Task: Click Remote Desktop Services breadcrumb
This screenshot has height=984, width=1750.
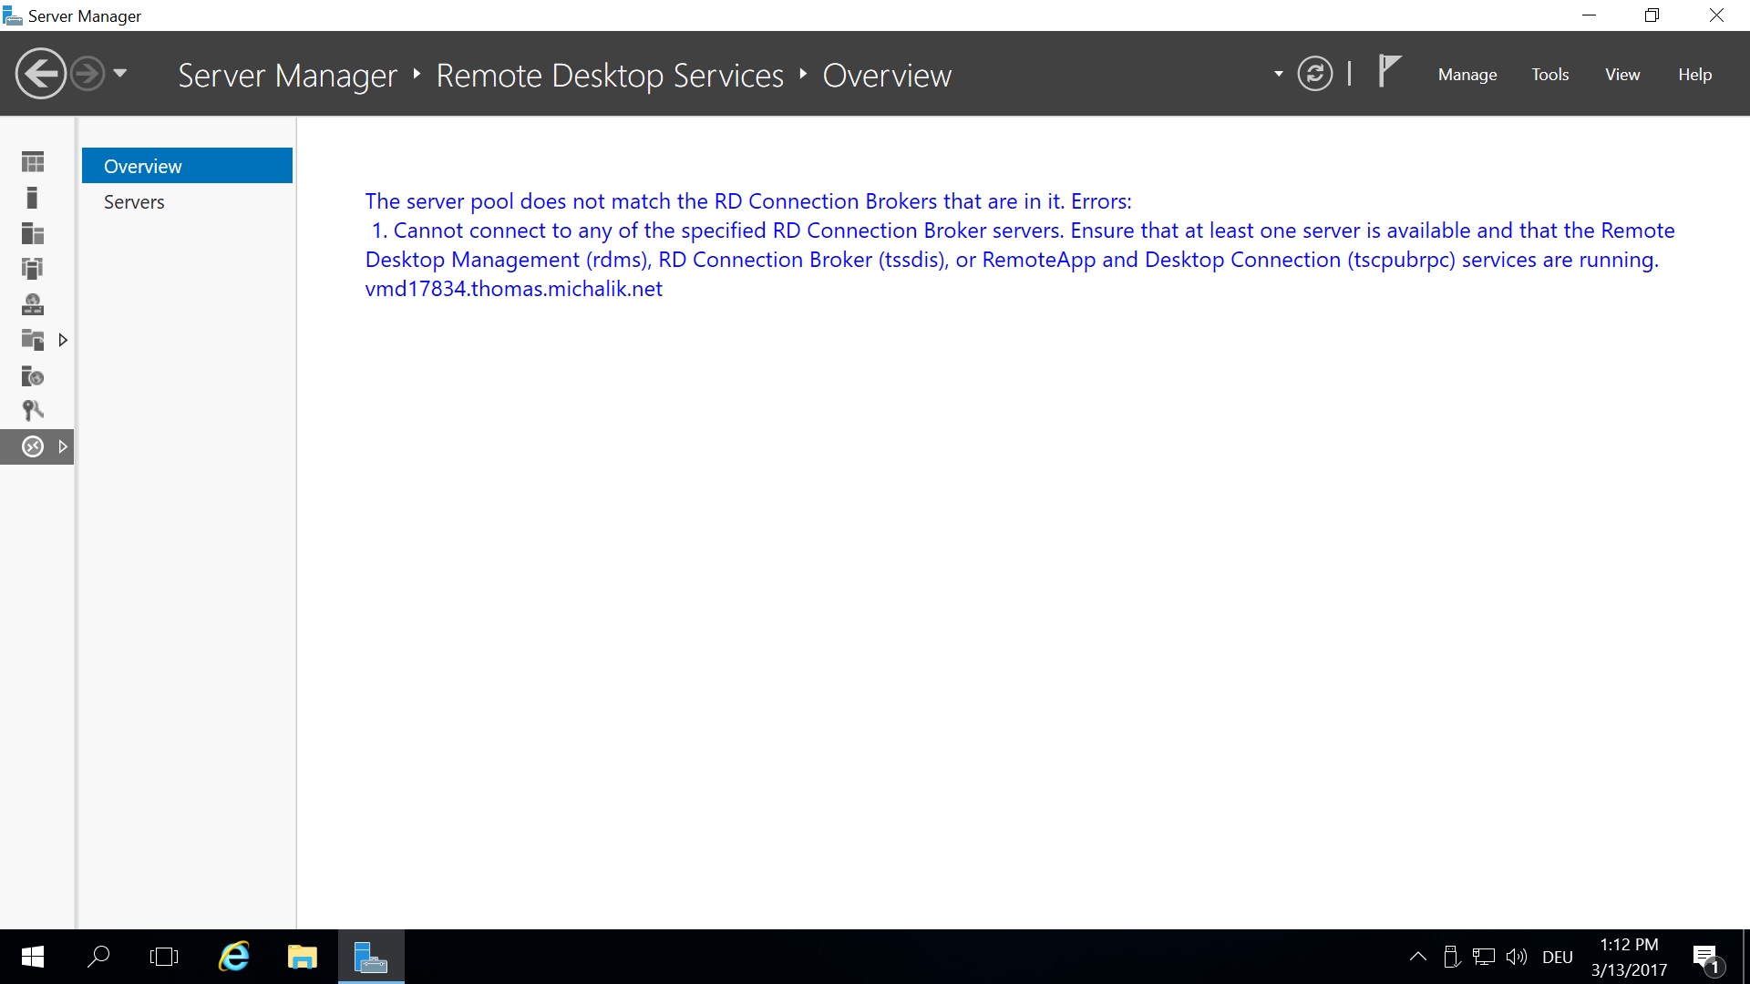Action: [x=609, y=76]
